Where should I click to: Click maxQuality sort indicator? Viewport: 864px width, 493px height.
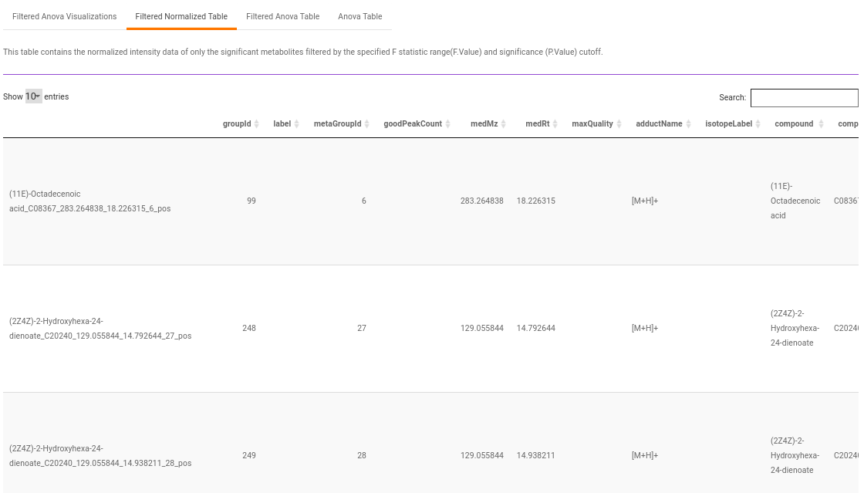(619, 124)
